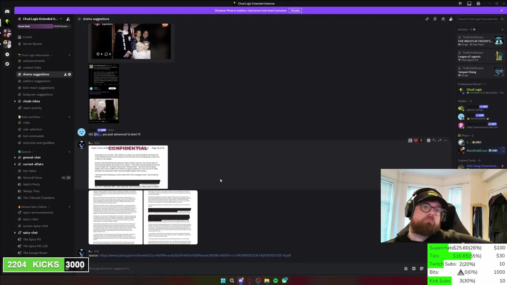
Task: Open general-chat channel
Action: tap(44, 158)
